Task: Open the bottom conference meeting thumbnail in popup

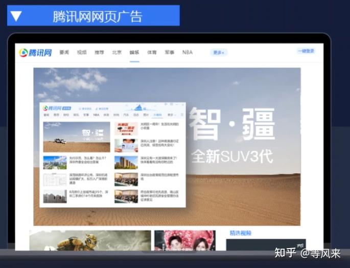Action: coord(126,196)
